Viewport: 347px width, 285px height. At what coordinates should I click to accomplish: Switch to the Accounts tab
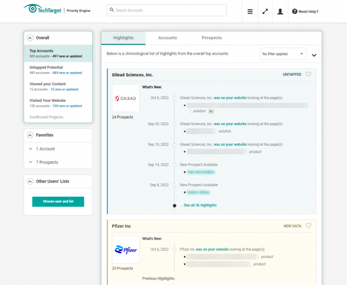168,38
